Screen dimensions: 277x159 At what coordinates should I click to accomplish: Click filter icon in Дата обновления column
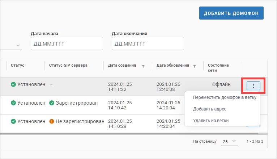(x=195, y=66)
